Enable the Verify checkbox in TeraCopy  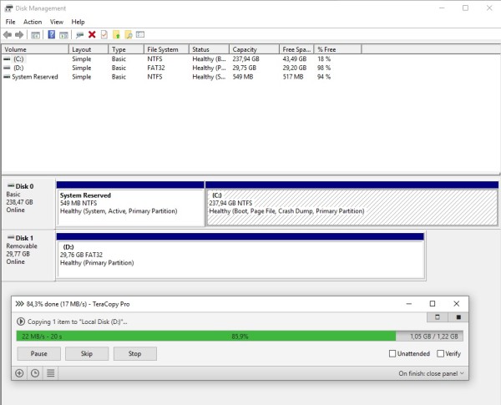(440, 353)
